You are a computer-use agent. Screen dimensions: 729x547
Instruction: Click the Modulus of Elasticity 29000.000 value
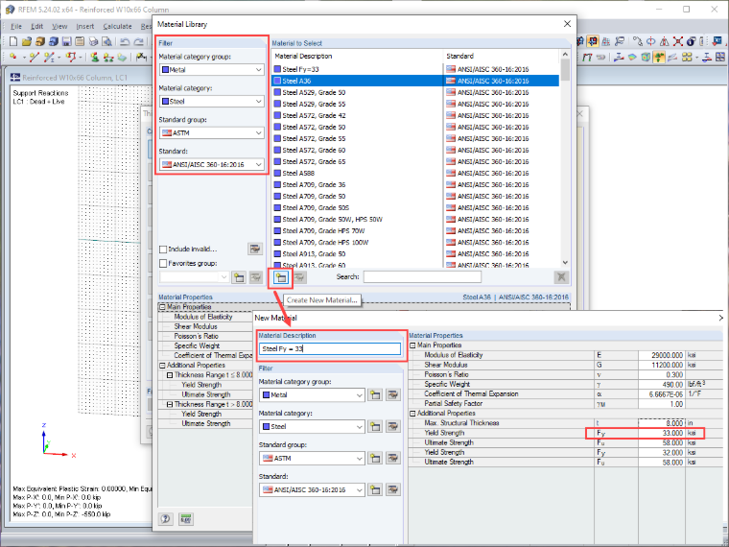[x=662, y=355]
